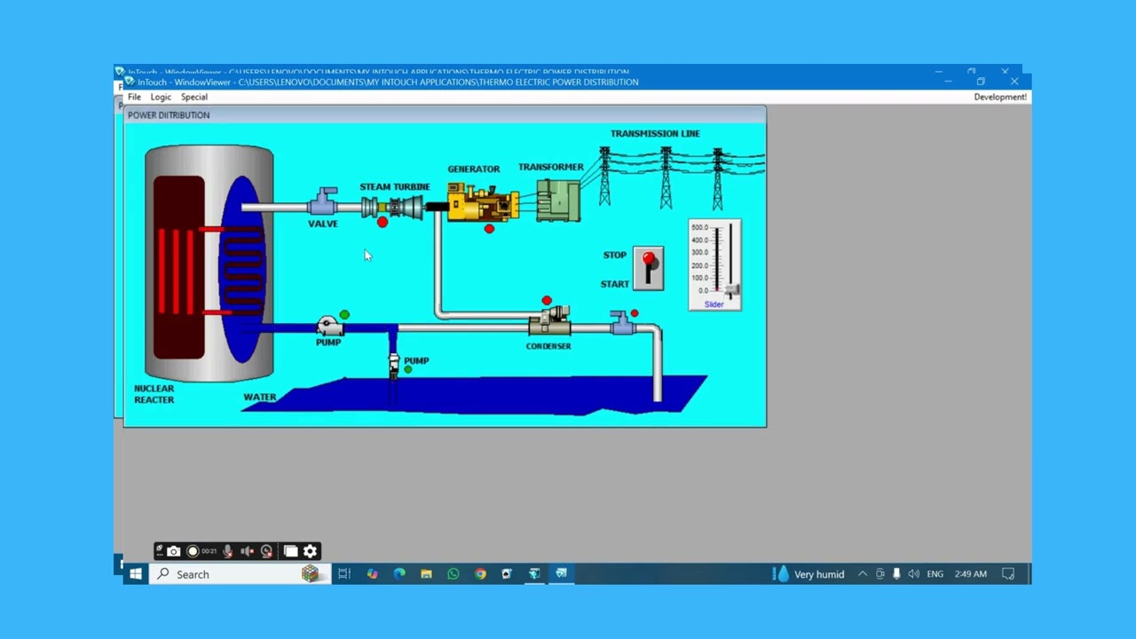
Task: Expand the hidden system tray icons
Action: (862, 574)
